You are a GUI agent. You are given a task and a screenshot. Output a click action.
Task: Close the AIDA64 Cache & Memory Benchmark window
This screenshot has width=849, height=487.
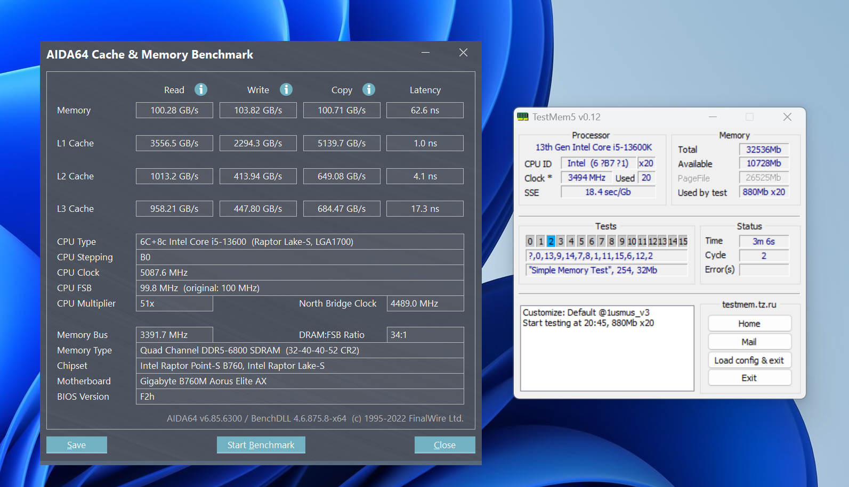click(x=463, y=53)
